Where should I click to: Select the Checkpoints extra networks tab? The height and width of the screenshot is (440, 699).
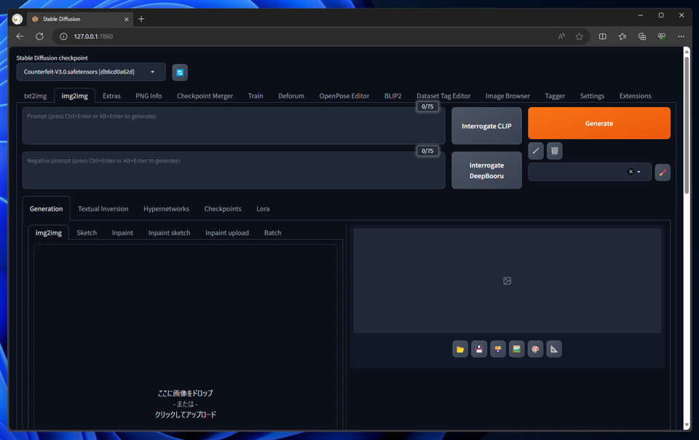tap(223, 208)
